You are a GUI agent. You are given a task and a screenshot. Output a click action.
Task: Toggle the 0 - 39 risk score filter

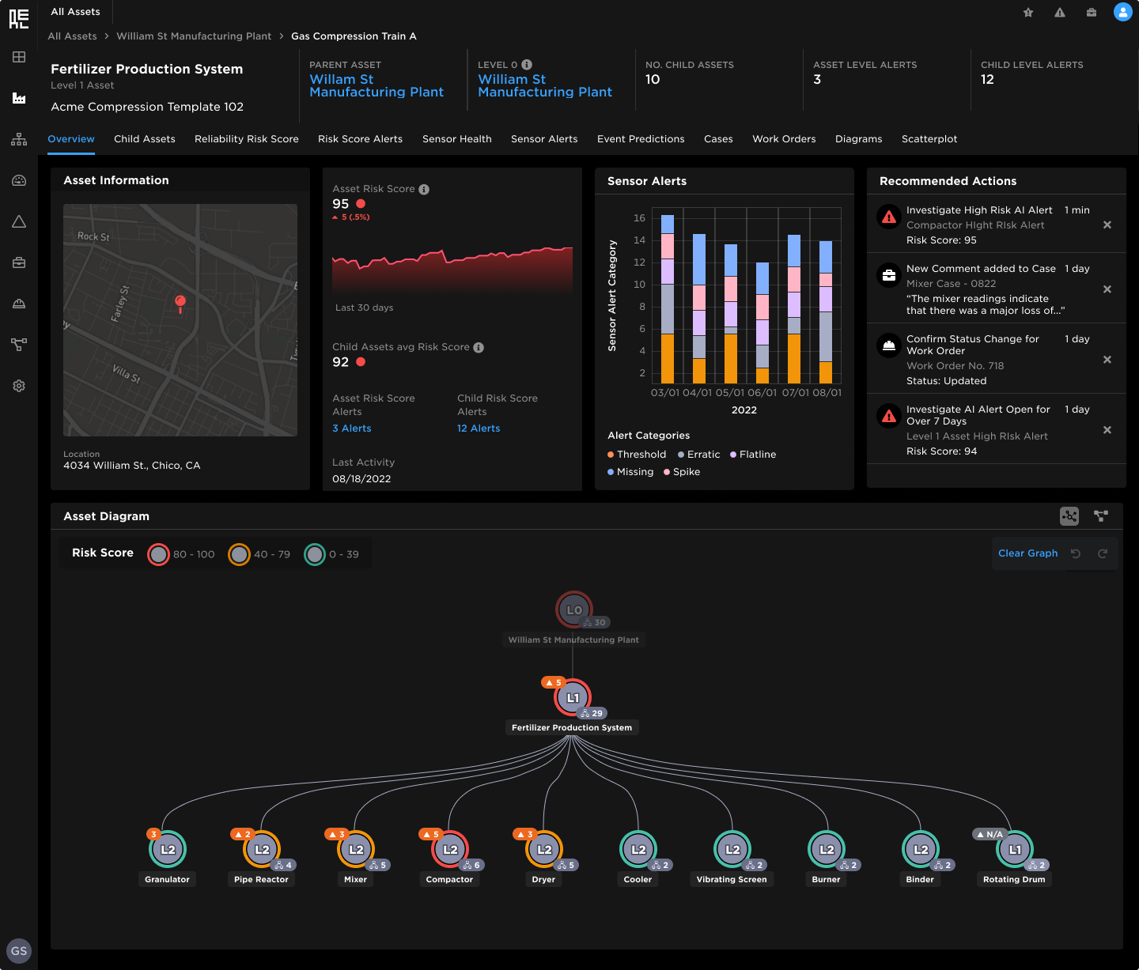pos(331,554)
